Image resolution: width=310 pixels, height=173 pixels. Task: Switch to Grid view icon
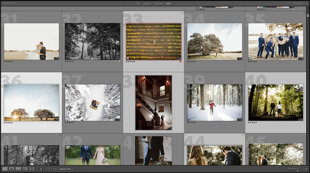[x=5, y=169]
